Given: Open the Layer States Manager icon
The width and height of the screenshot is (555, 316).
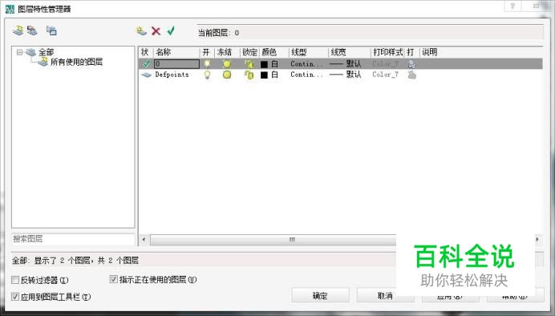Looking at the screenshot, I should 51,30.
